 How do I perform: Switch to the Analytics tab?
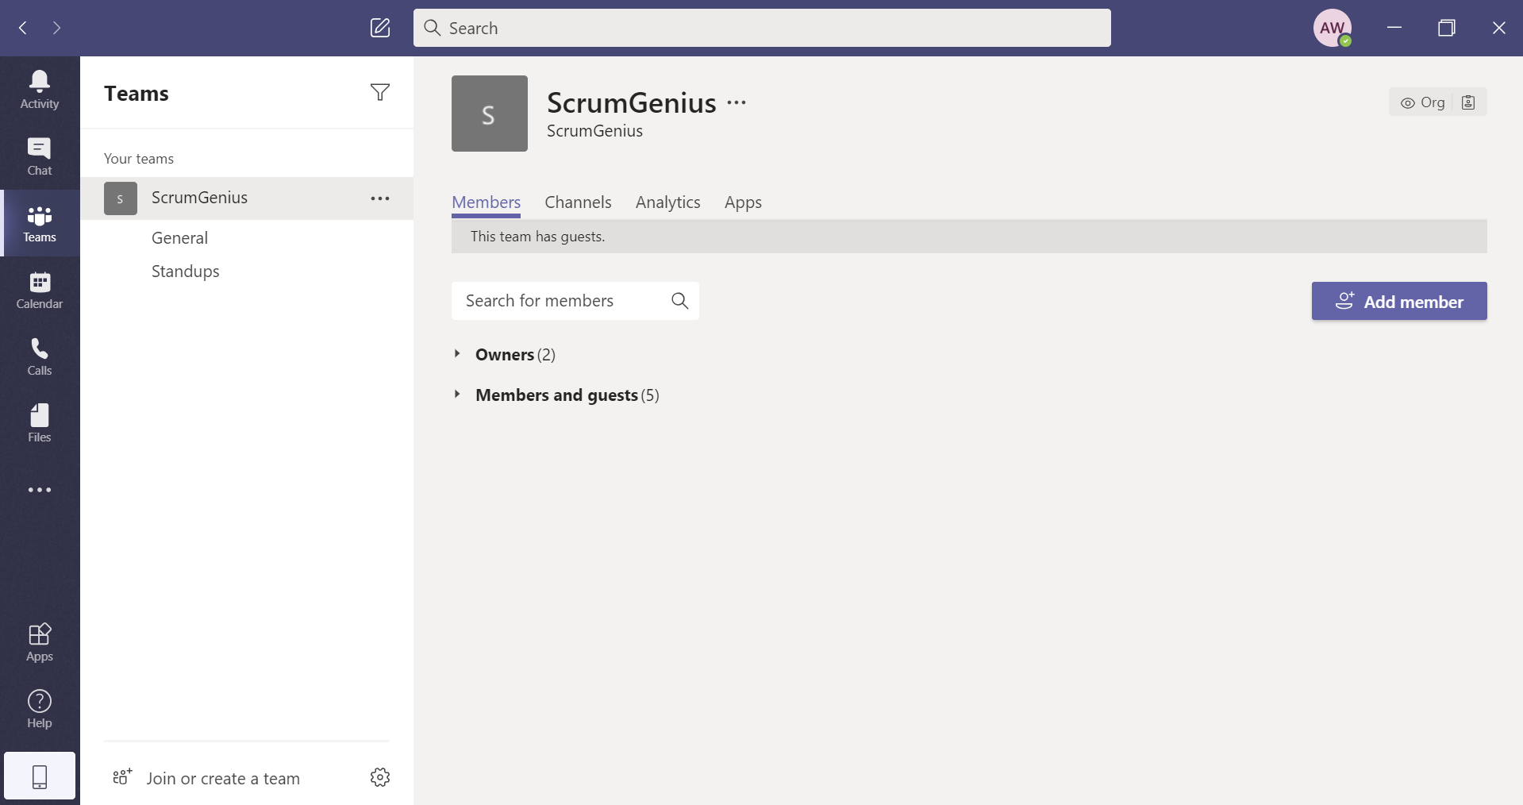667,202
